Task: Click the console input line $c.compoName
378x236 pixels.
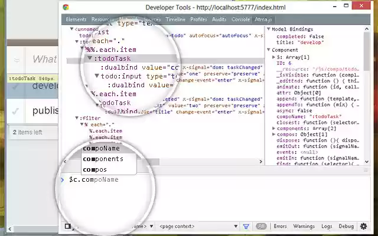Action: tap(93, 179)
